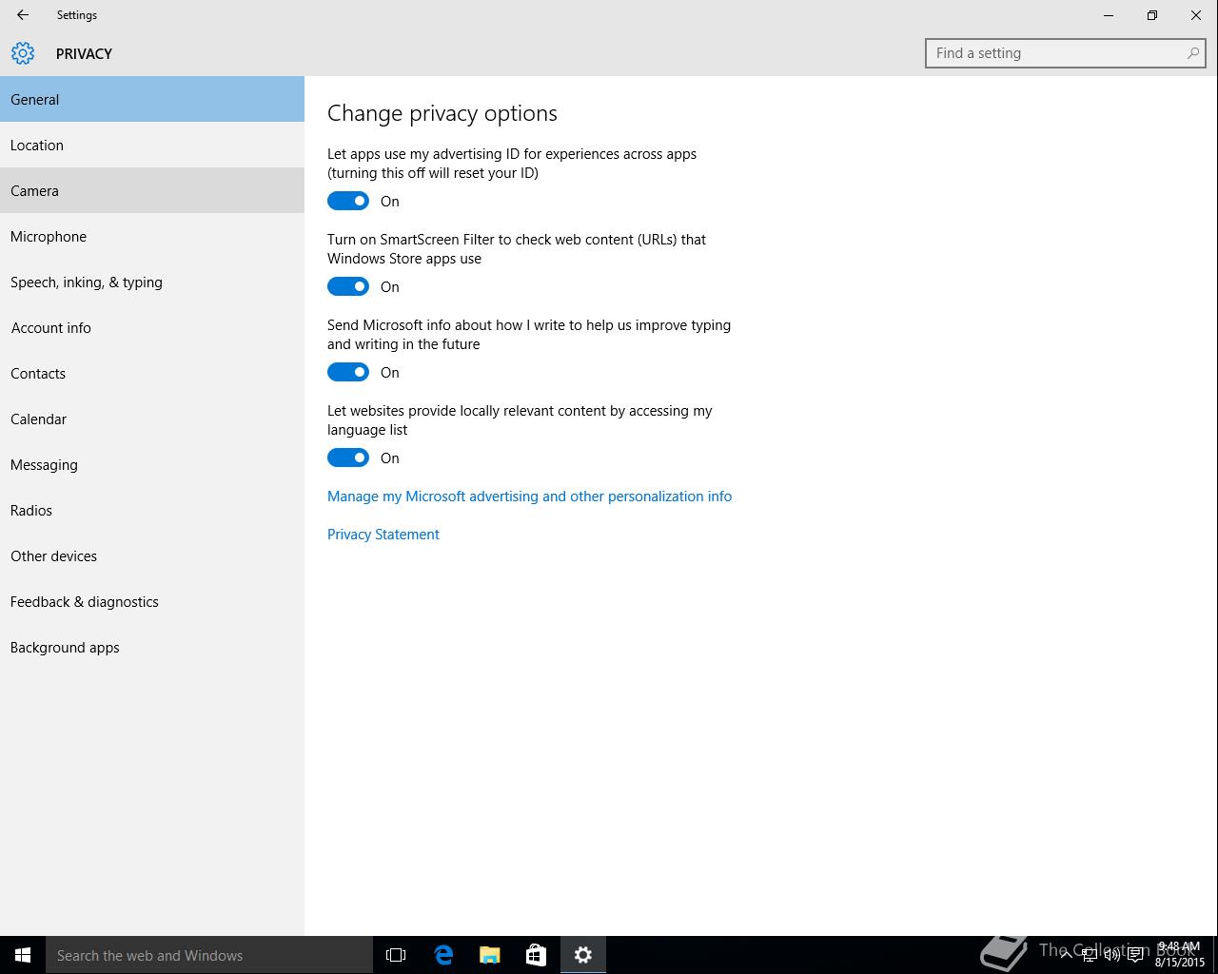Click the PRIVACY heading text
The height and width of the screenshot is (974, 1218).
(84, 54)
